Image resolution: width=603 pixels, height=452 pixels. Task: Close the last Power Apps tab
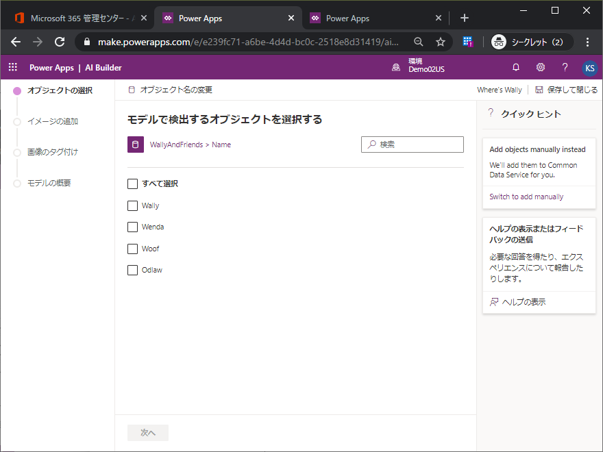coord(438,18)
